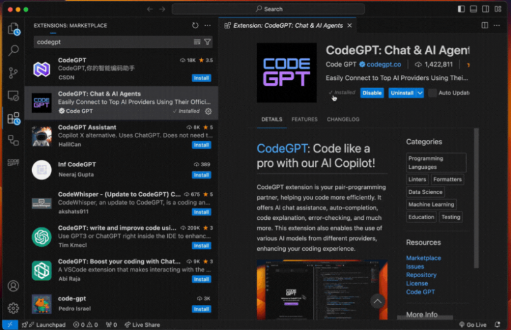Select the Testing category tag

click(x=450, y=217)
